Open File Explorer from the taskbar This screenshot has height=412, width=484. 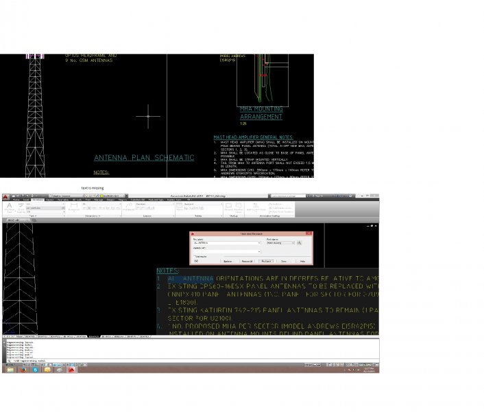point(10,369)
